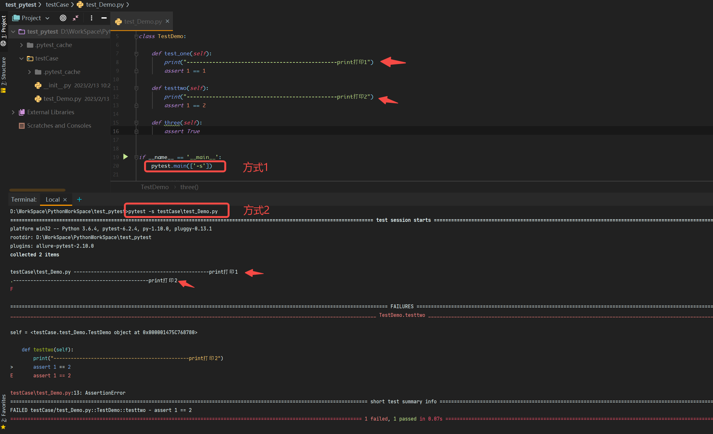Collapse the test_pytest root folder
Screen dimensions: 713x434
(x=13, y=31)
